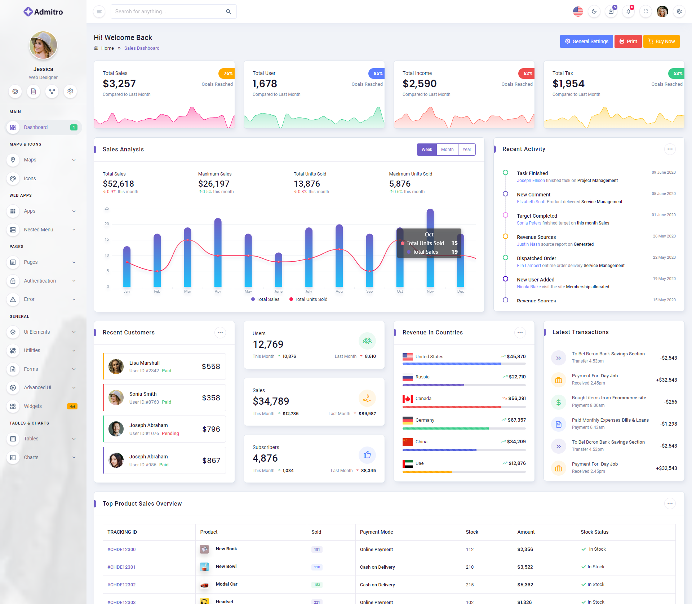Image resolution: width=692 pixels, height=604 pixels.
Task: Select the Year tab in Sales Analysis
Action: [467, 150]
